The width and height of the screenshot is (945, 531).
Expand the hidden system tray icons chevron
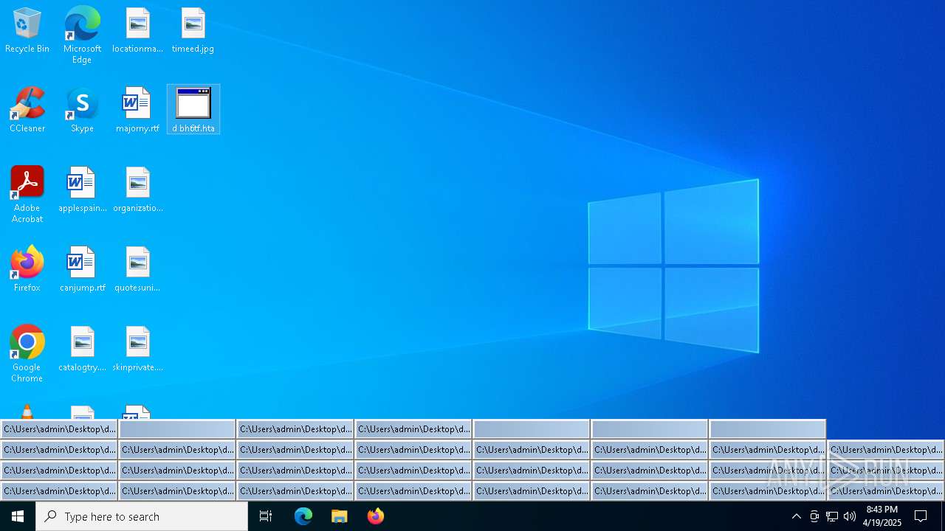click(x=796, y=516)
